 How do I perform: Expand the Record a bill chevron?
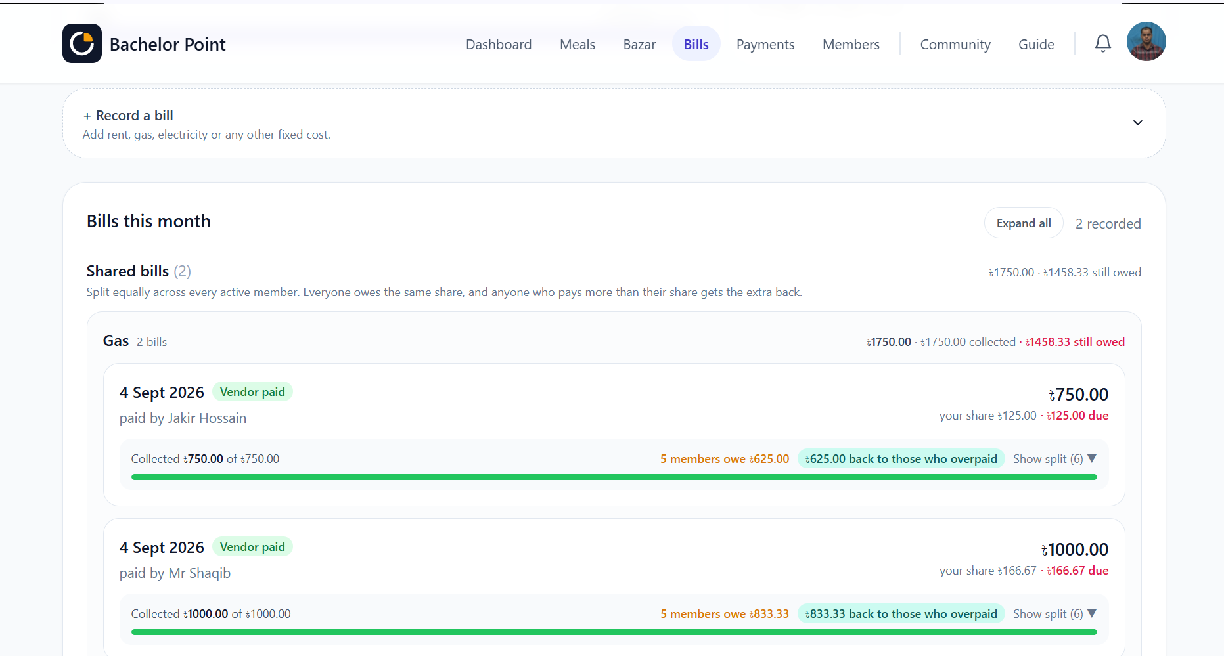click(1138, 123)
